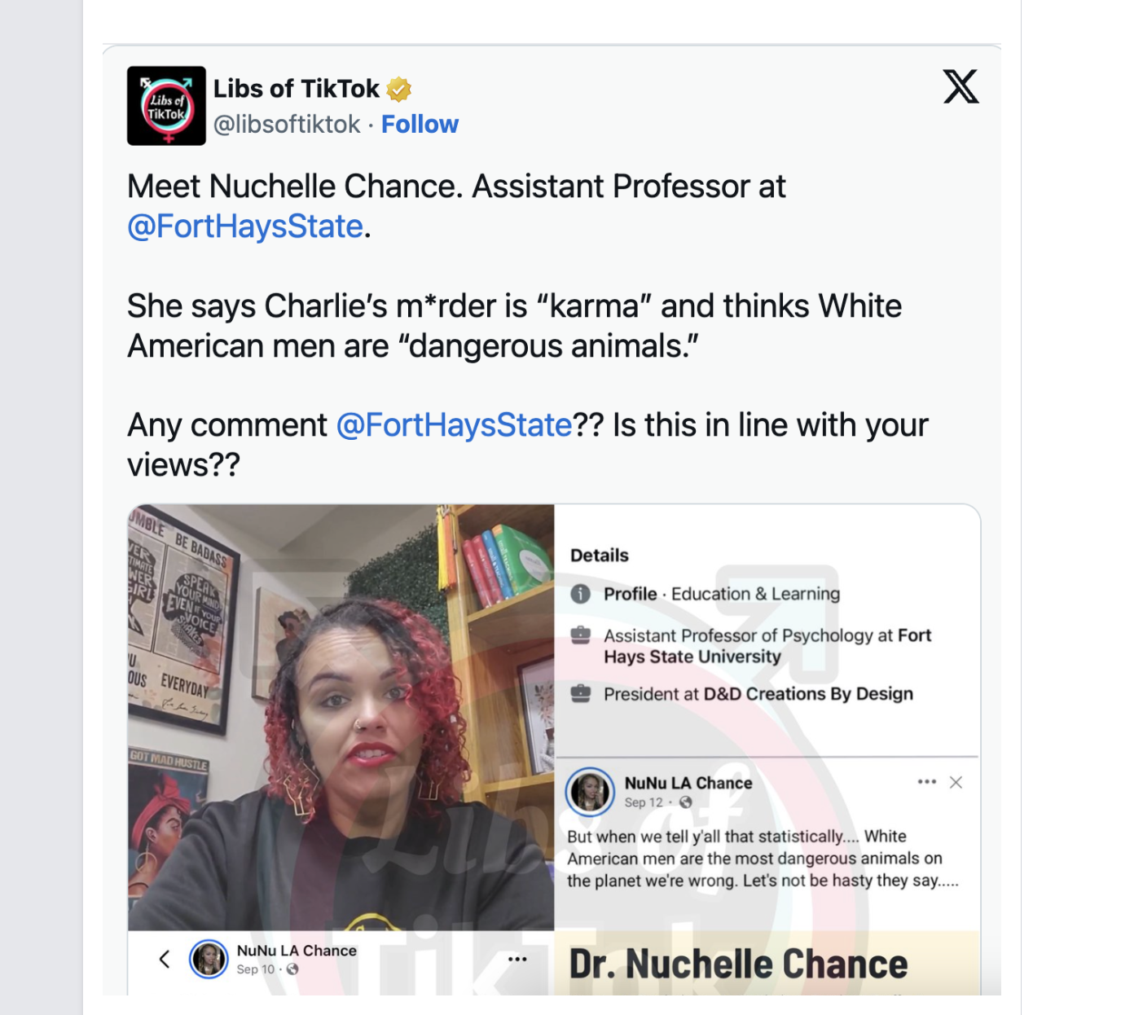Open three-dot menu beside Sep 10 post

(517, 959)
